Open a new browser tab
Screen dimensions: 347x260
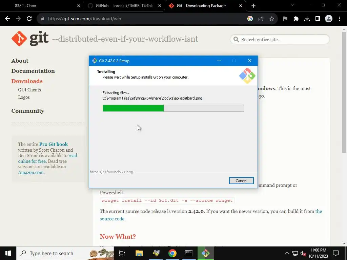point(253,6)
